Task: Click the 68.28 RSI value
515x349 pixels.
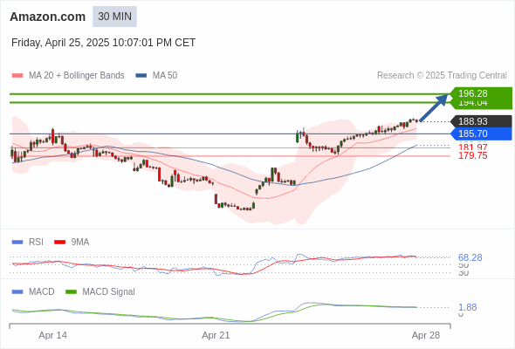Action: point(470,257)
